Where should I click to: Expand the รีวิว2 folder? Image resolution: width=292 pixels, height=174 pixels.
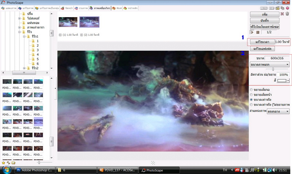click(24, 68)
